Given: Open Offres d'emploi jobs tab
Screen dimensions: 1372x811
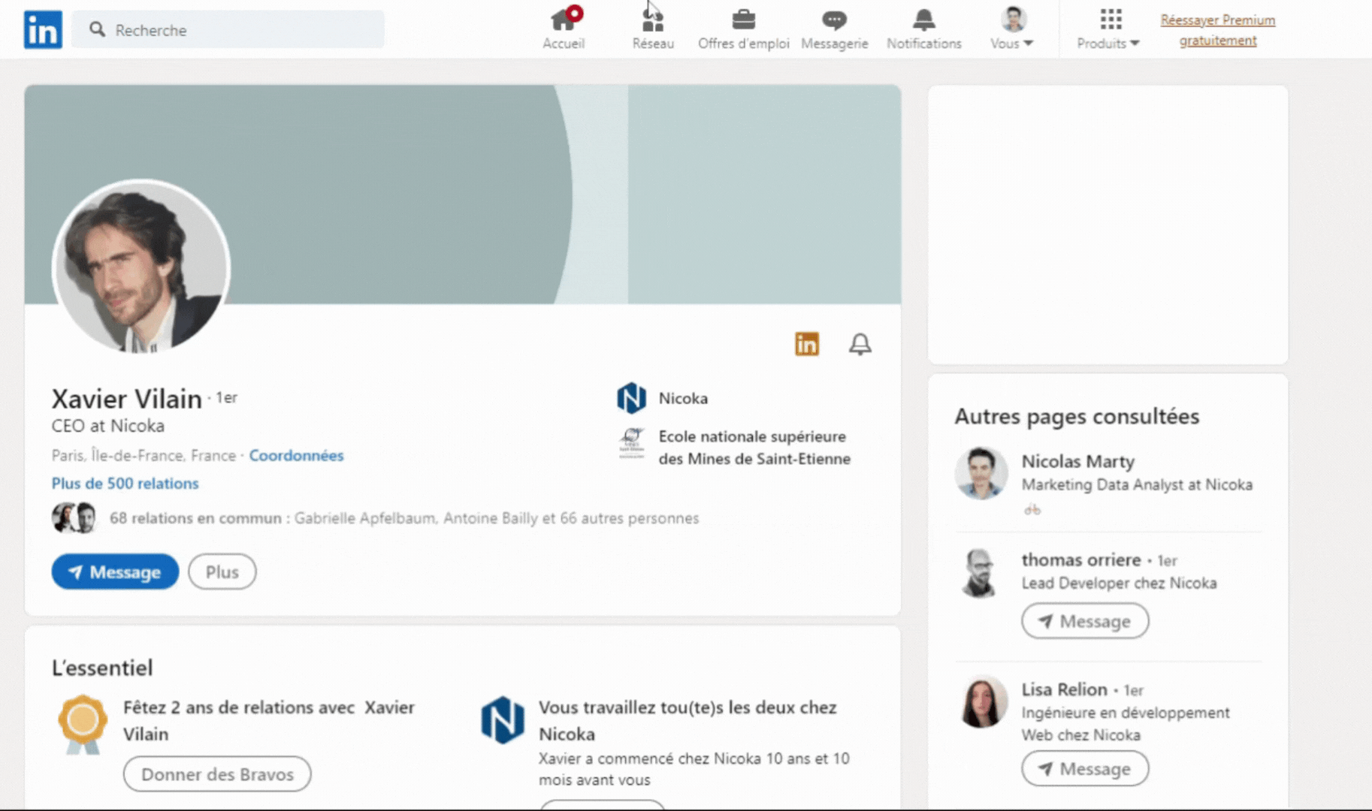Looking at the screenshot, I should coord(743,29).
